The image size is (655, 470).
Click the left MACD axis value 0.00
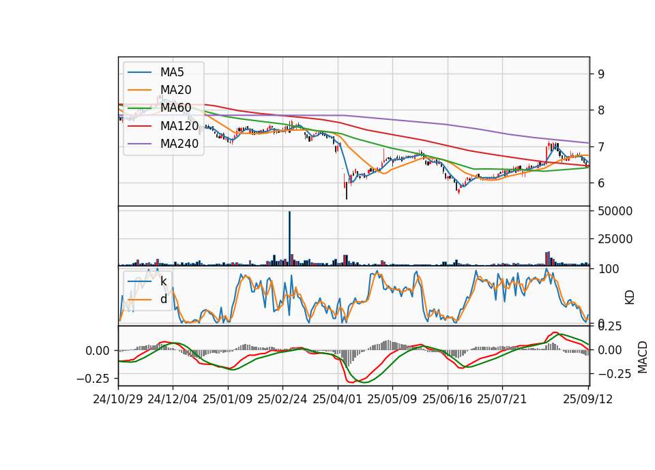(x=98, y=351)
